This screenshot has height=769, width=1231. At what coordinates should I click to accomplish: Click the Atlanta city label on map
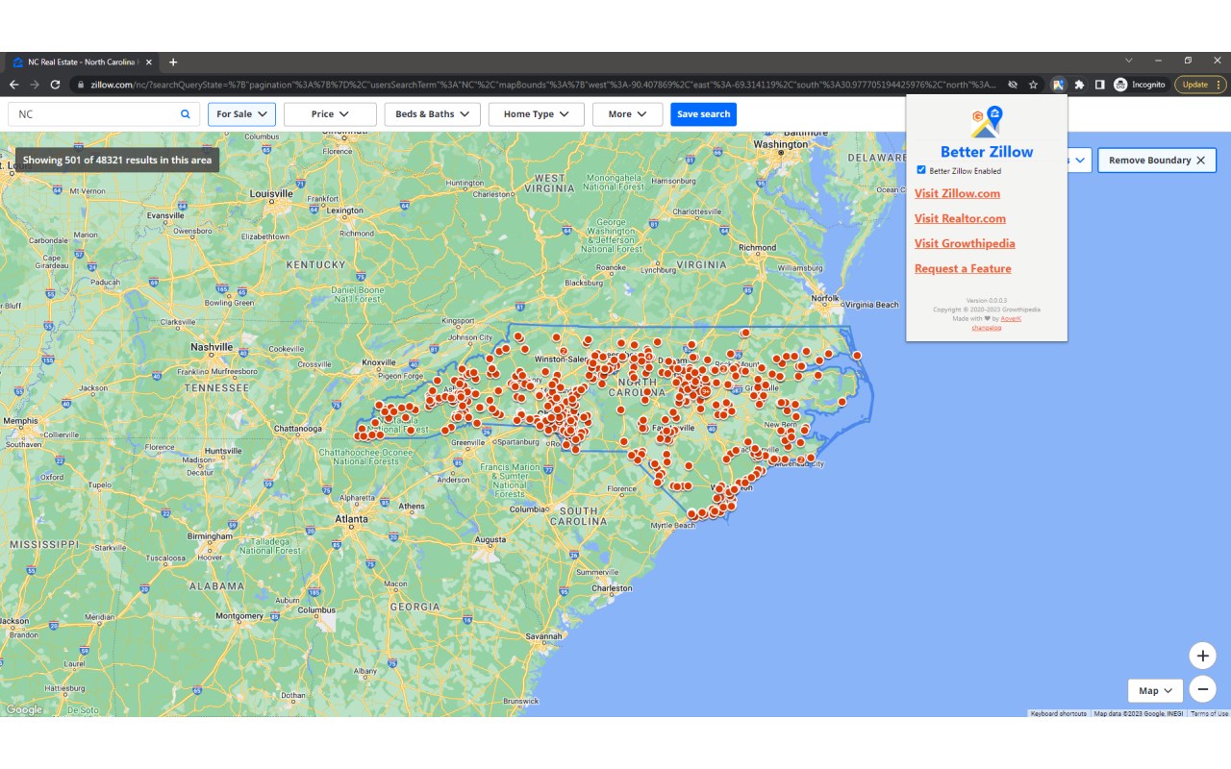tap(351, 519)
